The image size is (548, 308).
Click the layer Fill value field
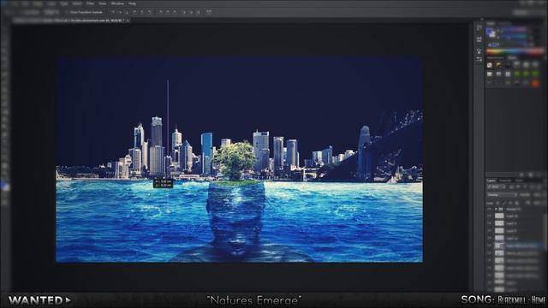pyautogui.click(x=537, y=203)
